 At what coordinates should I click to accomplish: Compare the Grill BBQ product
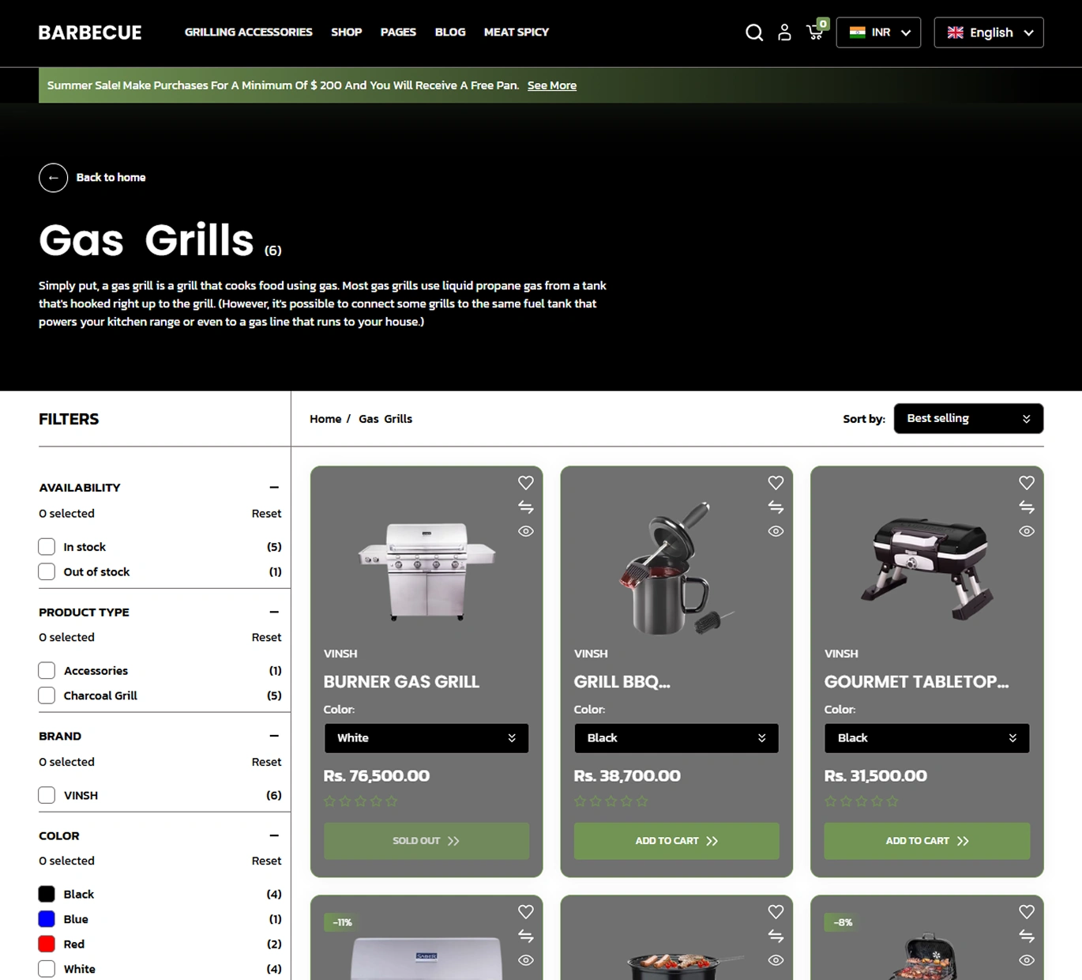776,507
